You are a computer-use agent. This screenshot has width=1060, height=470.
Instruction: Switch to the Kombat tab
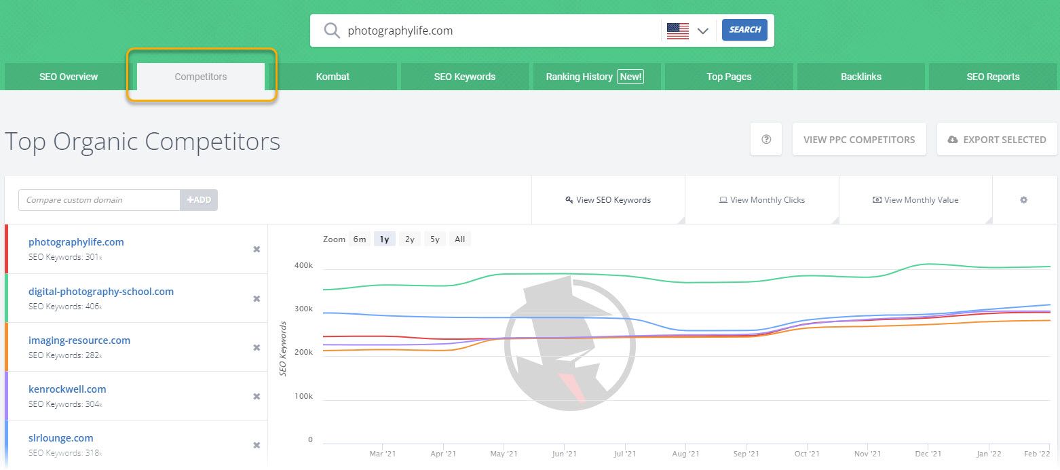(x=333, y=77)
